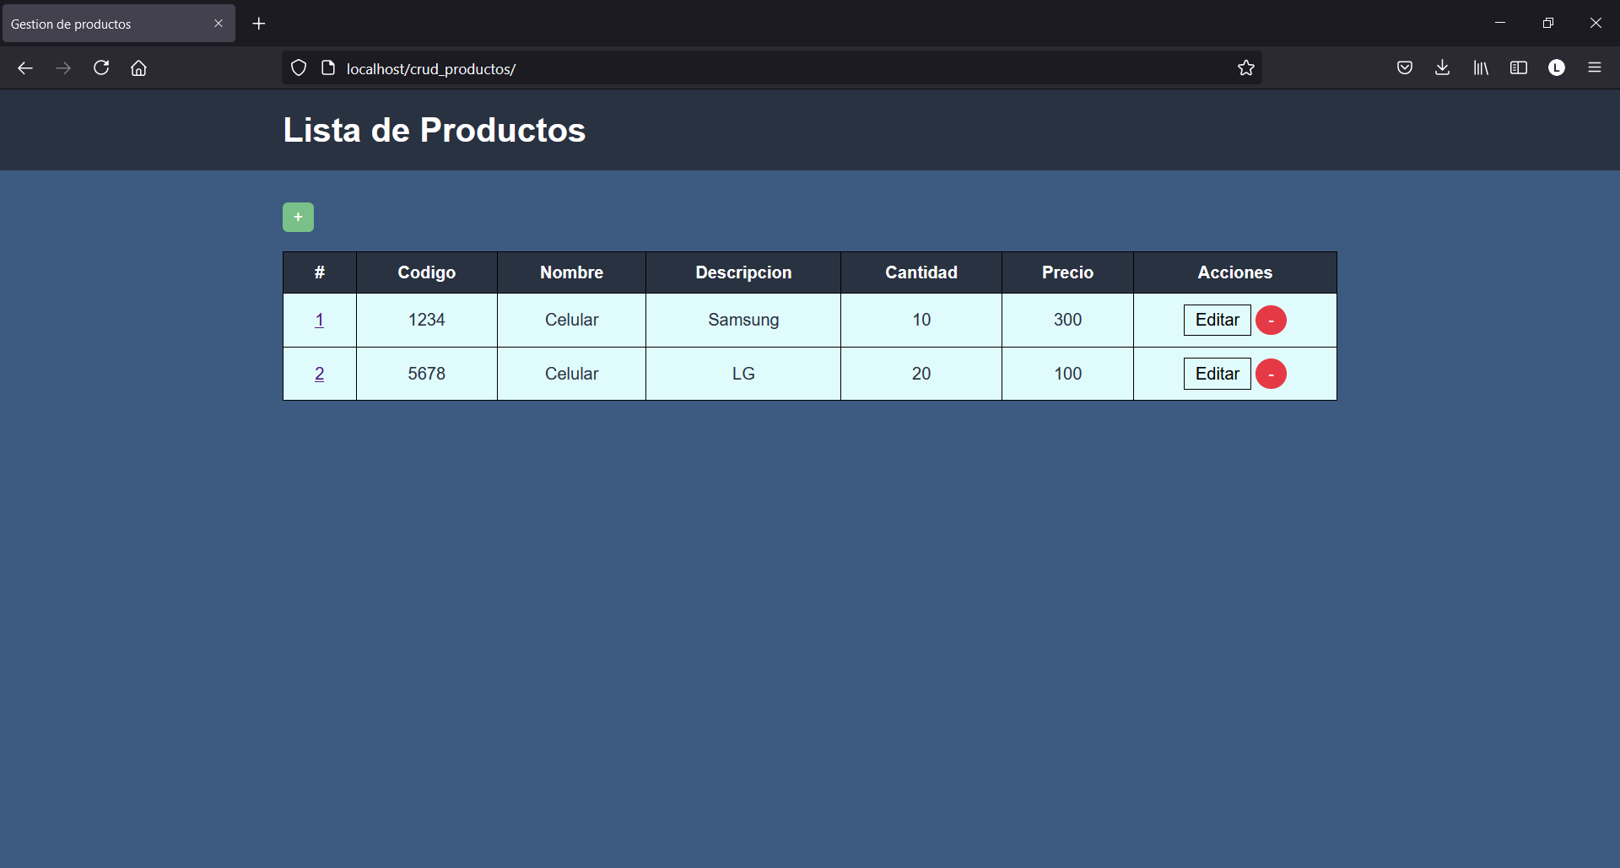The height and width of the screenshot is (868, 1620).
Task: Open the application hamburger menu
Action: 1595,68
